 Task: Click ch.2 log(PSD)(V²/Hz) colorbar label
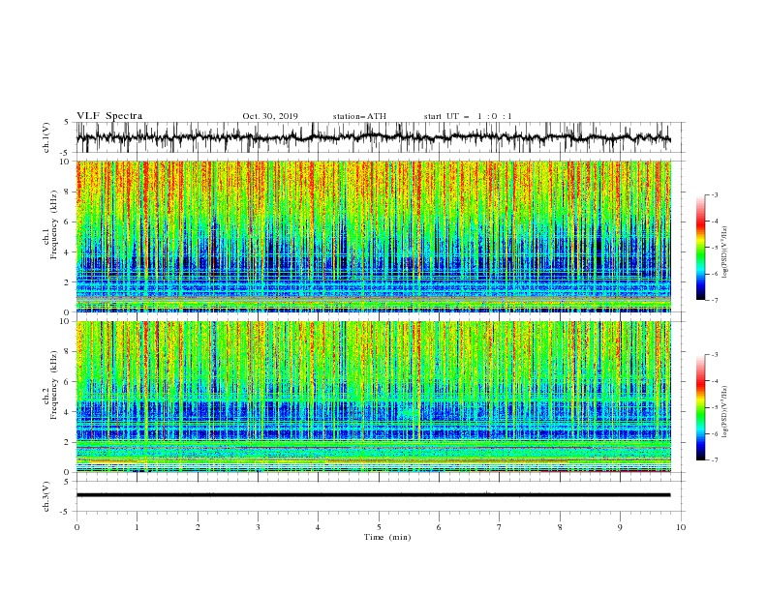pyautogui.click(x=725, y=412)
